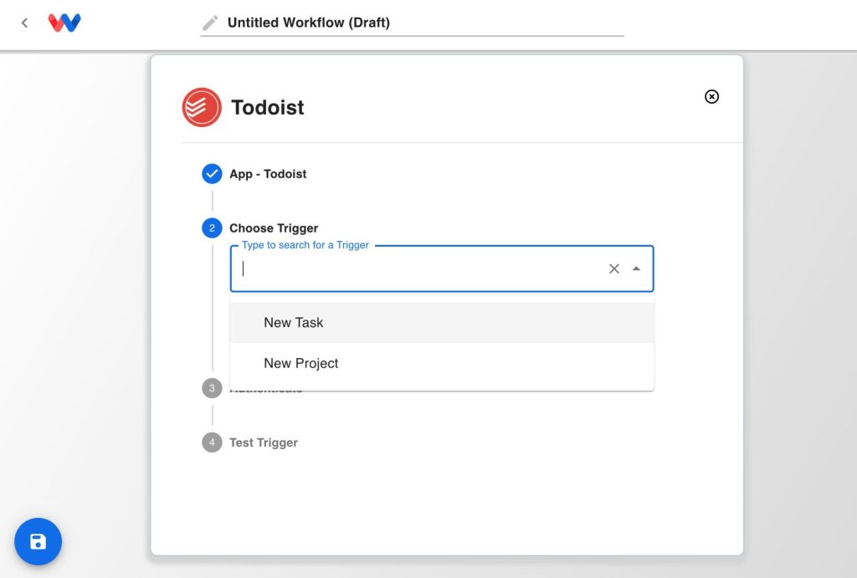Expand the App - Todoist step
Viewport: 857px width, 578px height.
click(268, 174)
